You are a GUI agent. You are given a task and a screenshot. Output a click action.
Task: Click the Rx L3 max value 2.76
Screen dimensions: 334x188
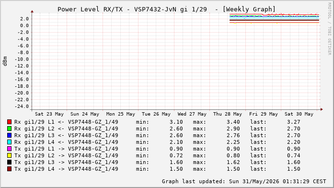pyautogui.click(x=233, y=135)
